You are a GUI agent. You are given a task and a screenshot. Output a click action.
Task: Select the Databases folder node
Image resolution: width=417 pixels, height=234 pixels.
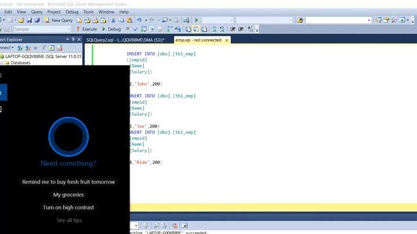[20, 63]
